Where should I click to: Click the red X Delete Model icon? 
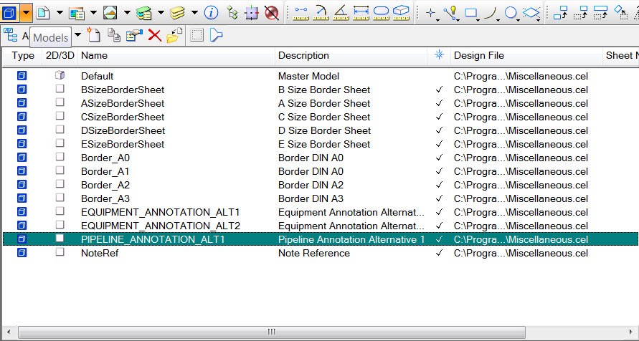(154, 34)
